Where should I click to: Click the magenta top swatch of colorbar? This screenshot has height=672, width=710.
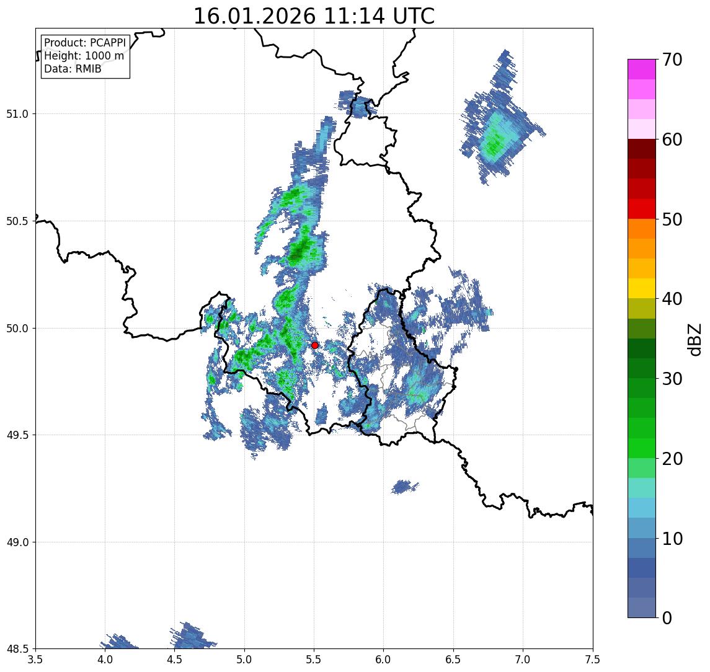642,69
